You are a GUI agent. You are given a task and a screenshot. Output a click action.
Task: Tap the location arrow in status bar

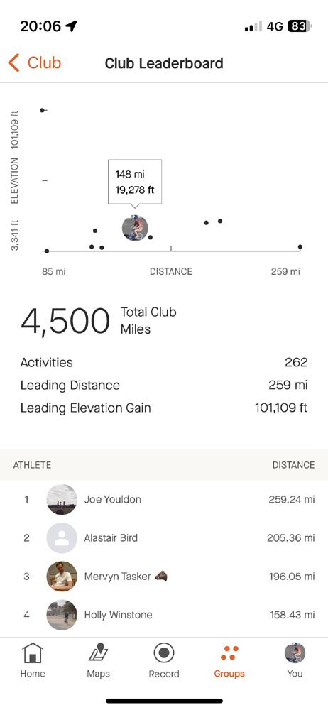point(71,26)
